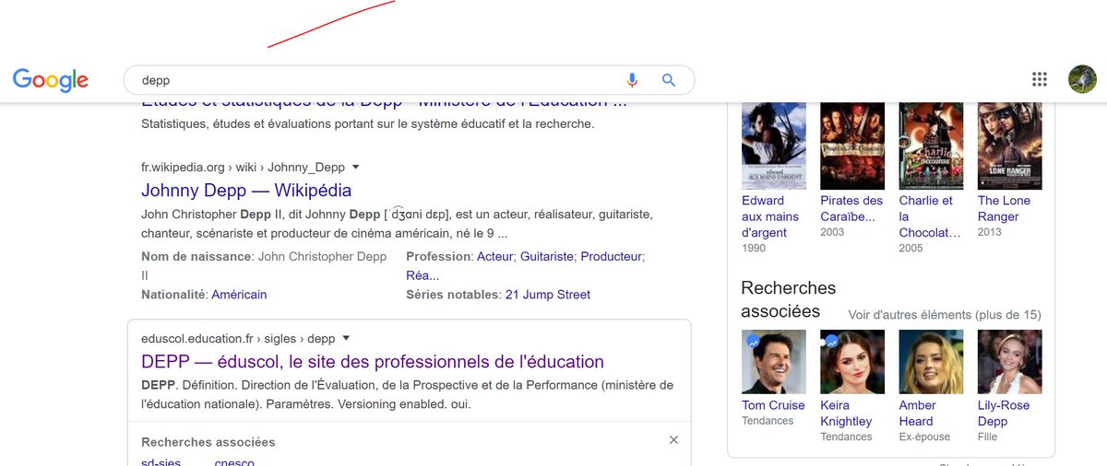Click Charlie et la Chocolat... title
Viewport: 1107px width, 466px height.
pyautogui.click(x=930, y=216)
